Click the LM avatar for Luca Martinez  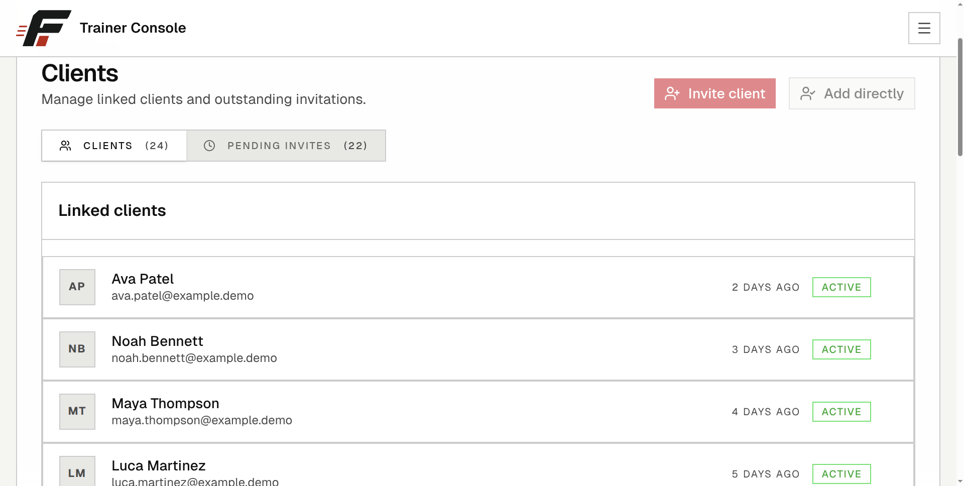pos(77,471)
